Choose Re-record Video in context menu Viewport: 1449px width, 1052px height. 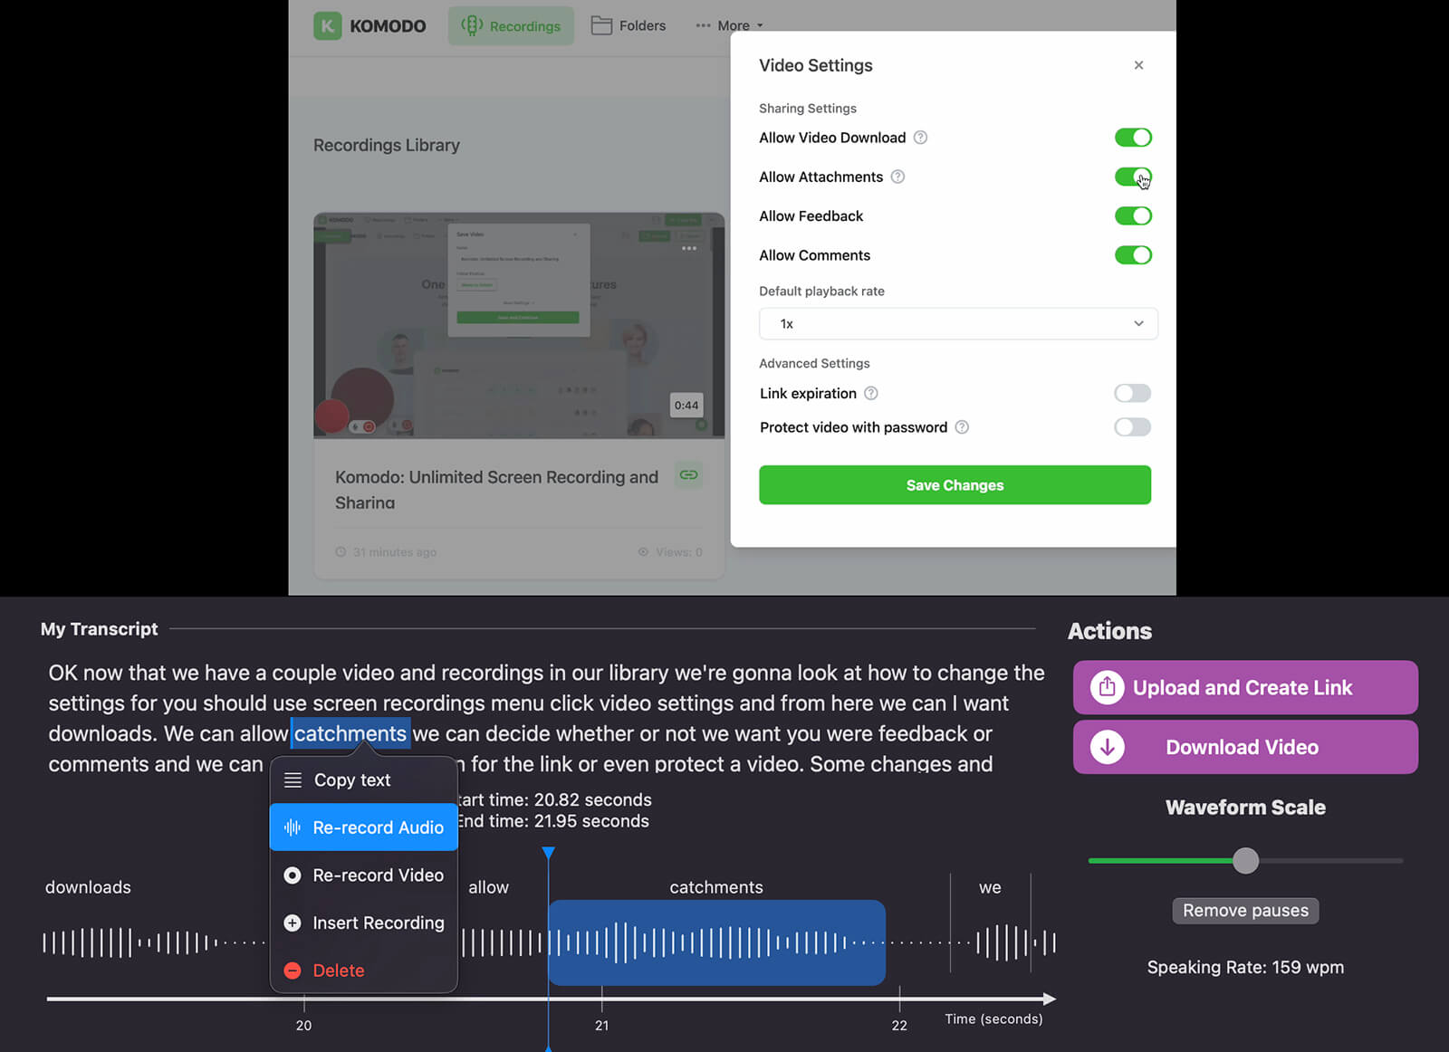tap(364, 875)
